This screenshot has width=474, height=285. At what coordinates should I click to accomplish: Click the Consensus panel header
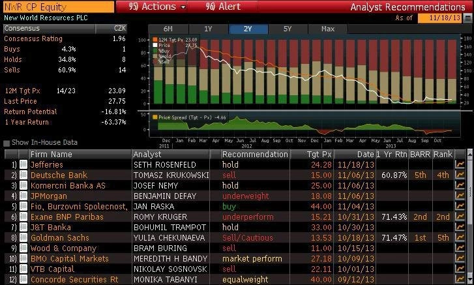click(x=65, y=29)
